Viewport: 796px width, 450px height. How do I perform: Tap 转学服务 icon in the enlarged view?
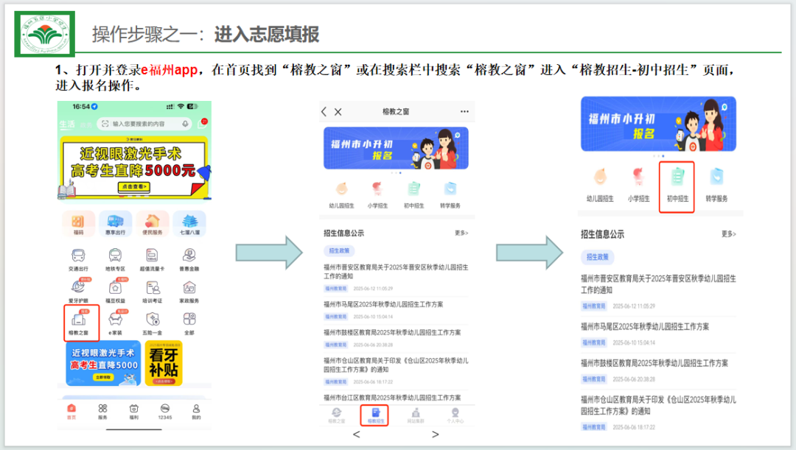tap(716, 186)
